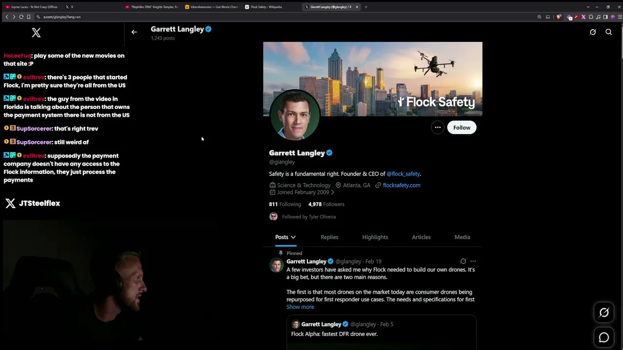Image resolution: width=623 pixels, height=350 pixels.
Task: Click the Brave Shields icon
Action: coord(558,17)
